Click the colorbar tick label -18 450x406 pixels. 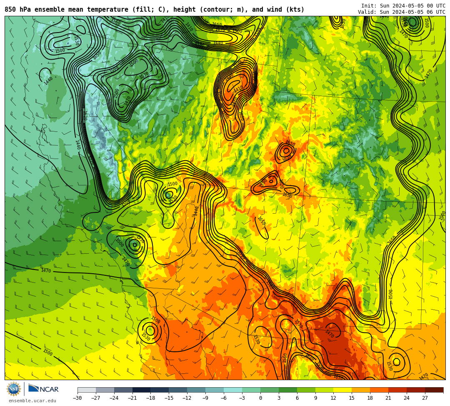click(151, 398)
